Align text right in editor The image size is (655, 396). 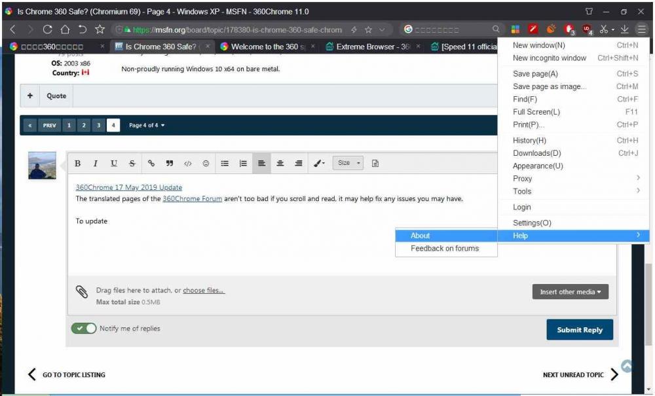pos(298,163)
